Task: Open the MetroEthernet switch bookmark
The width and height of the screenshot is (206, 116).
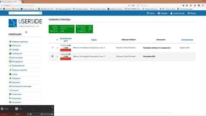Action: pos(46,9)
